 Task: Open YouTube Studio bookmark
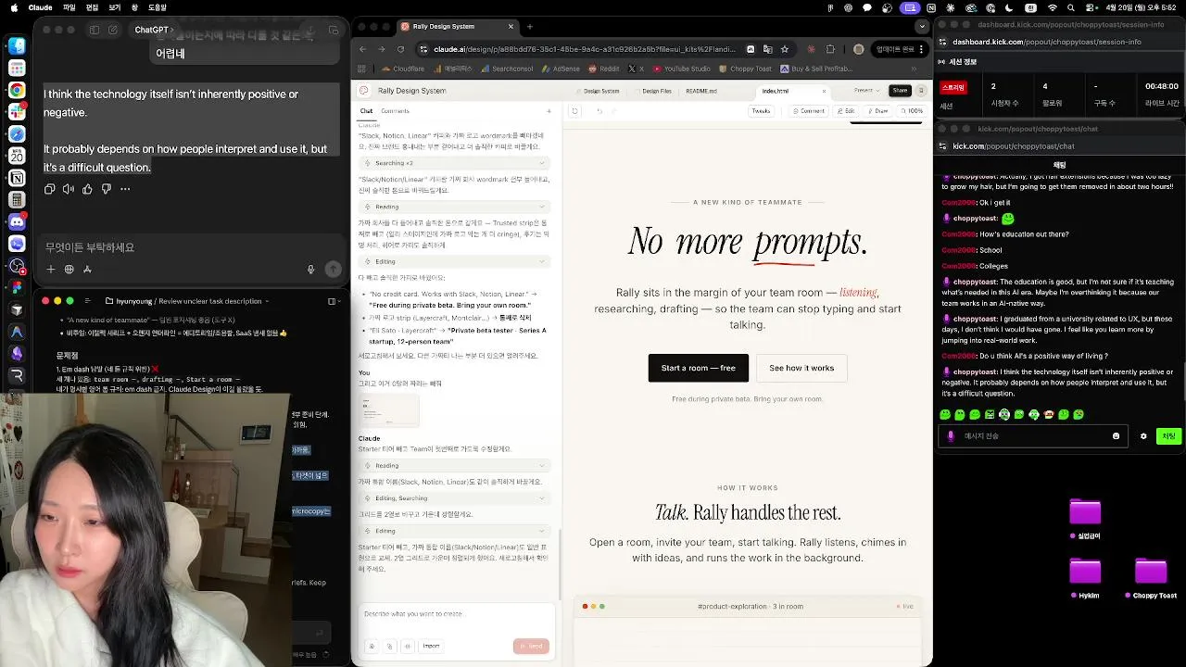(682, 69)
